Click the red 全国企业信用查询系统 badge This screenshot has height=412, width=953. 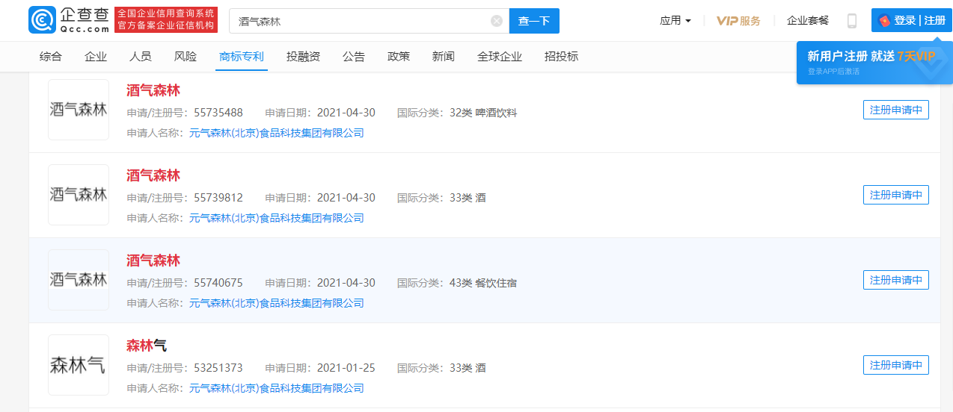point(166,20)
